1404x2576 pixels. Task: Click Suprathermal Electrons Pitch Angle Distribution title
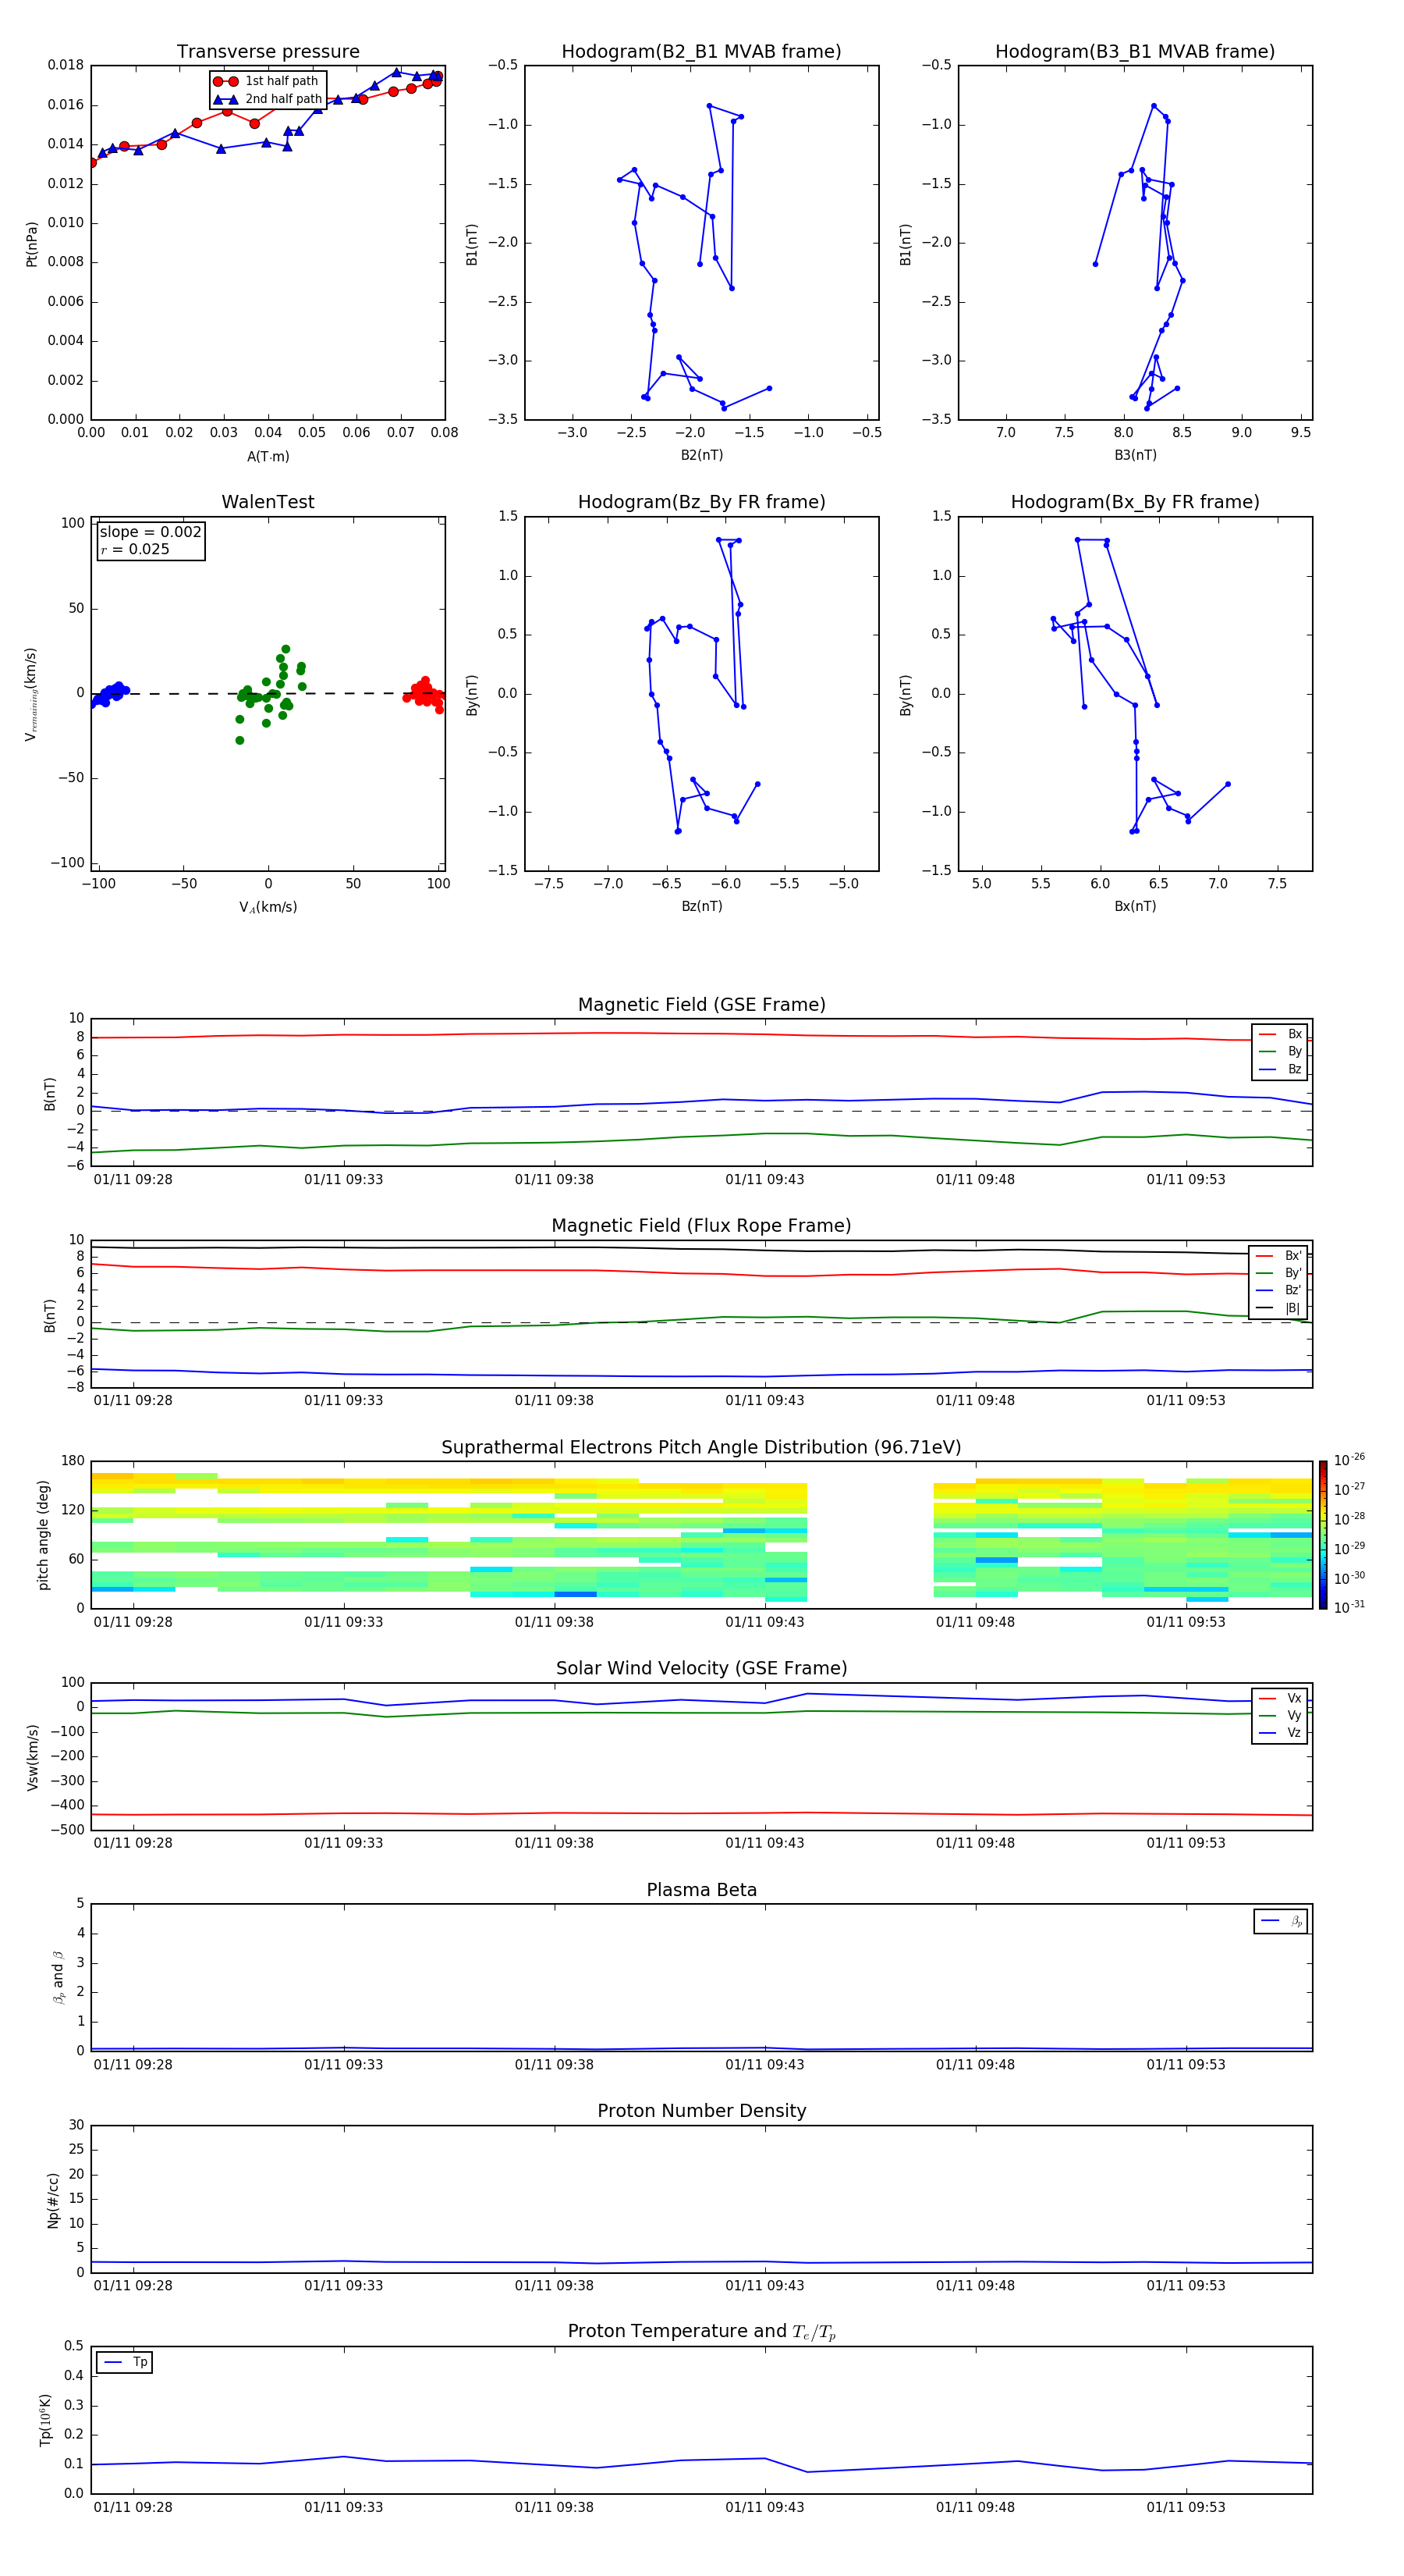(701, 1448)
